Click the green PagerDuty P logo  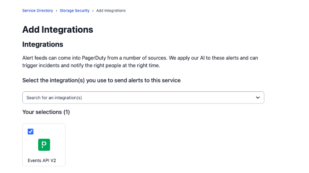pyautogui.click(x=44, y=145)
